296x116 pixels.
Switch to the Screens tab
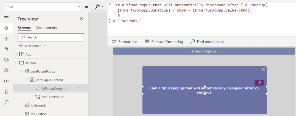click(24, 28)
